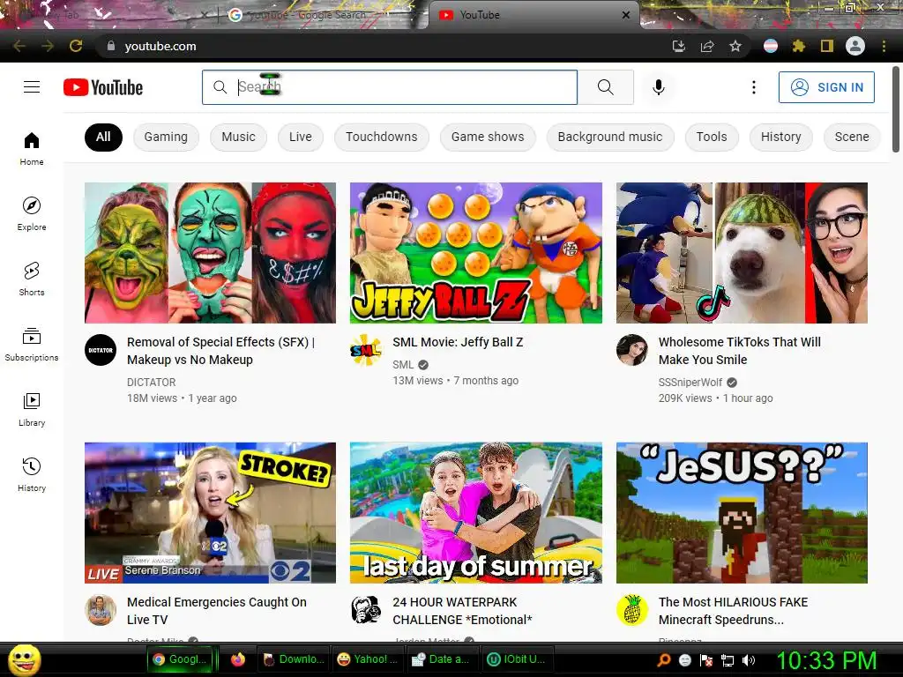Share this page via the share icon
Screen dimensions: 903x677
tap(706, 46)
